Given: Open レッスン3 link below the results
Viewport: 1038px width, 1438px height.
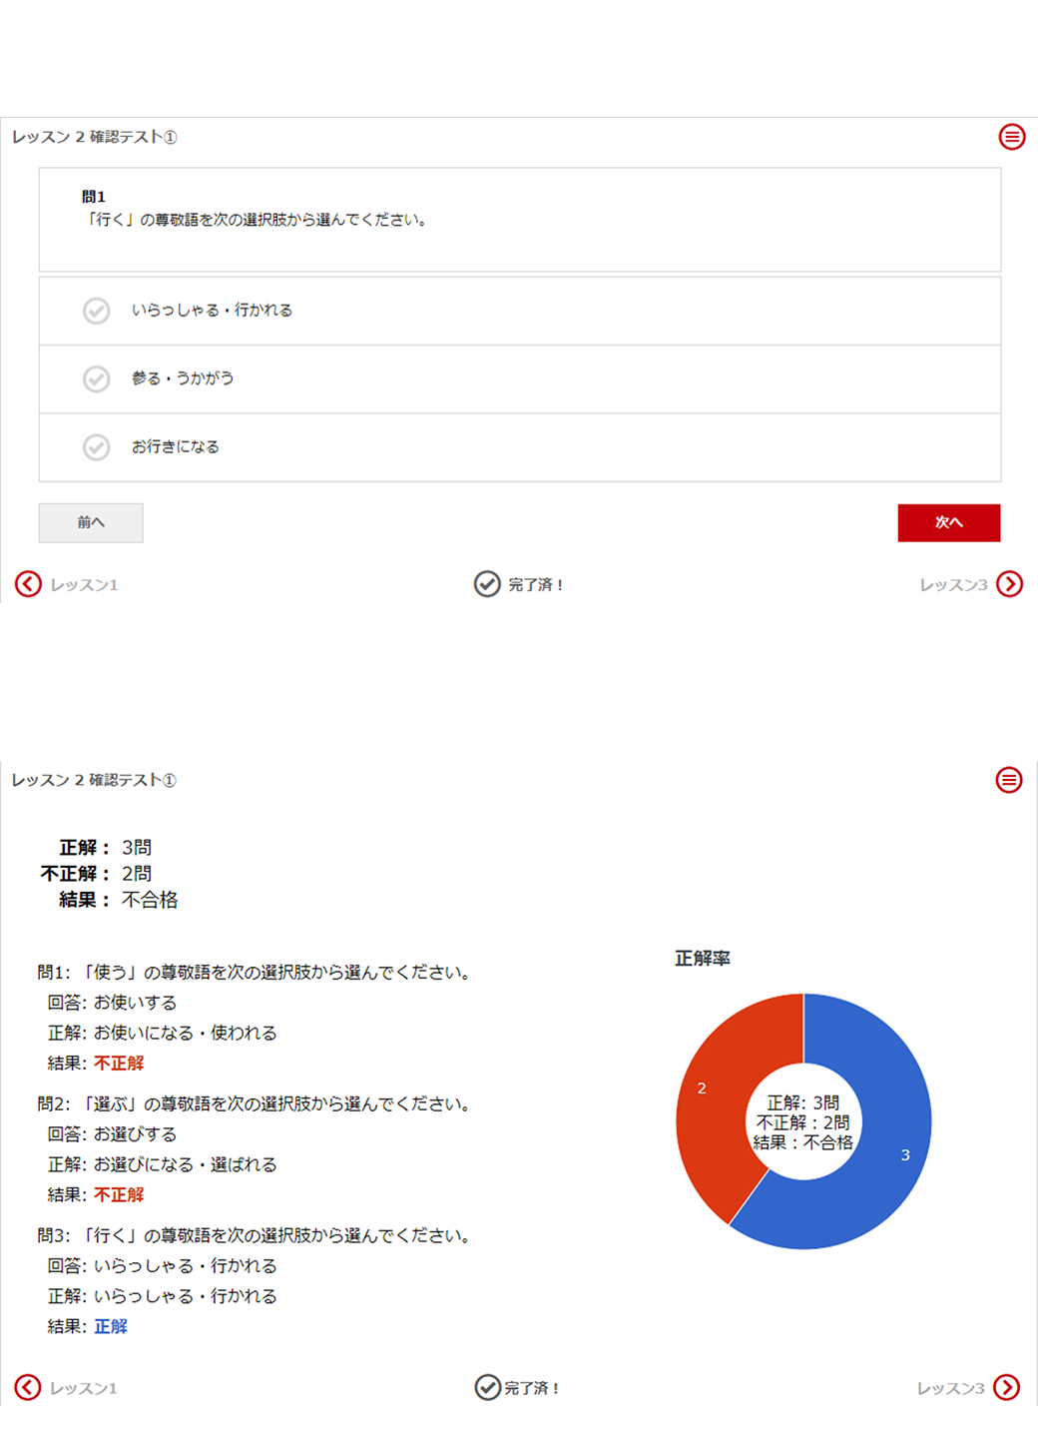Looking at the screenshot, I should 950,1388.
